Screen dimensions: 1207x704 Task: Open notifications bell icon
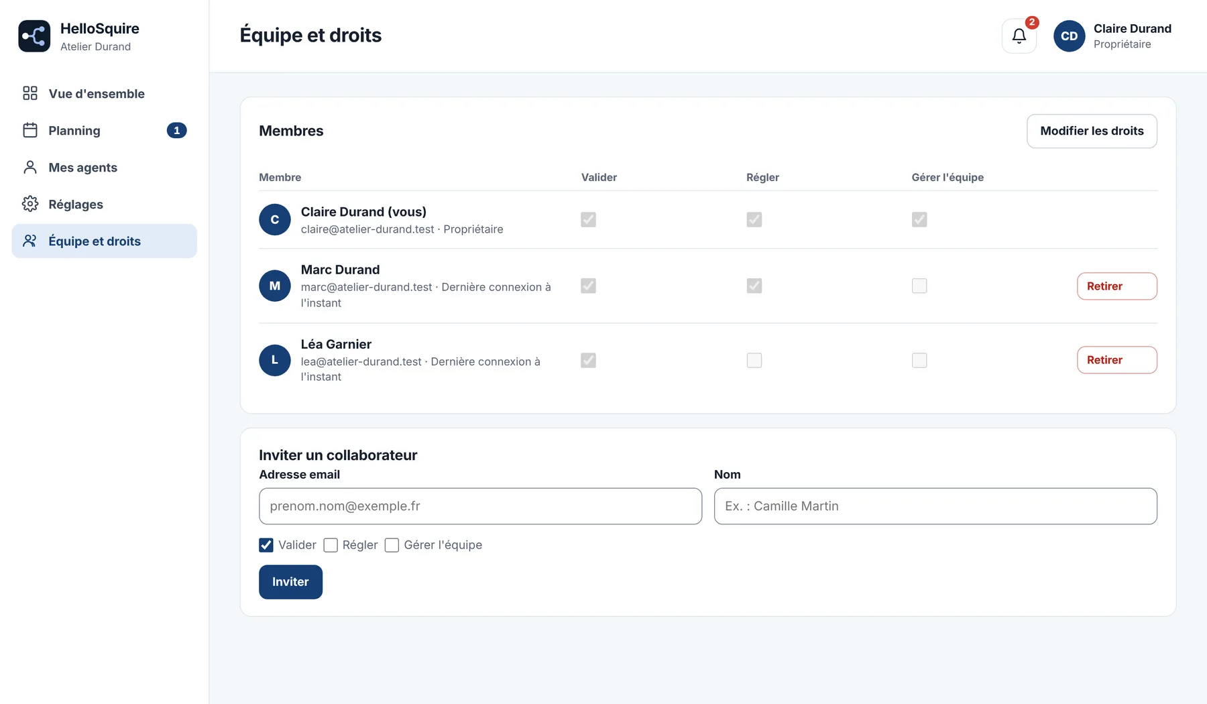coord(1019,36)
